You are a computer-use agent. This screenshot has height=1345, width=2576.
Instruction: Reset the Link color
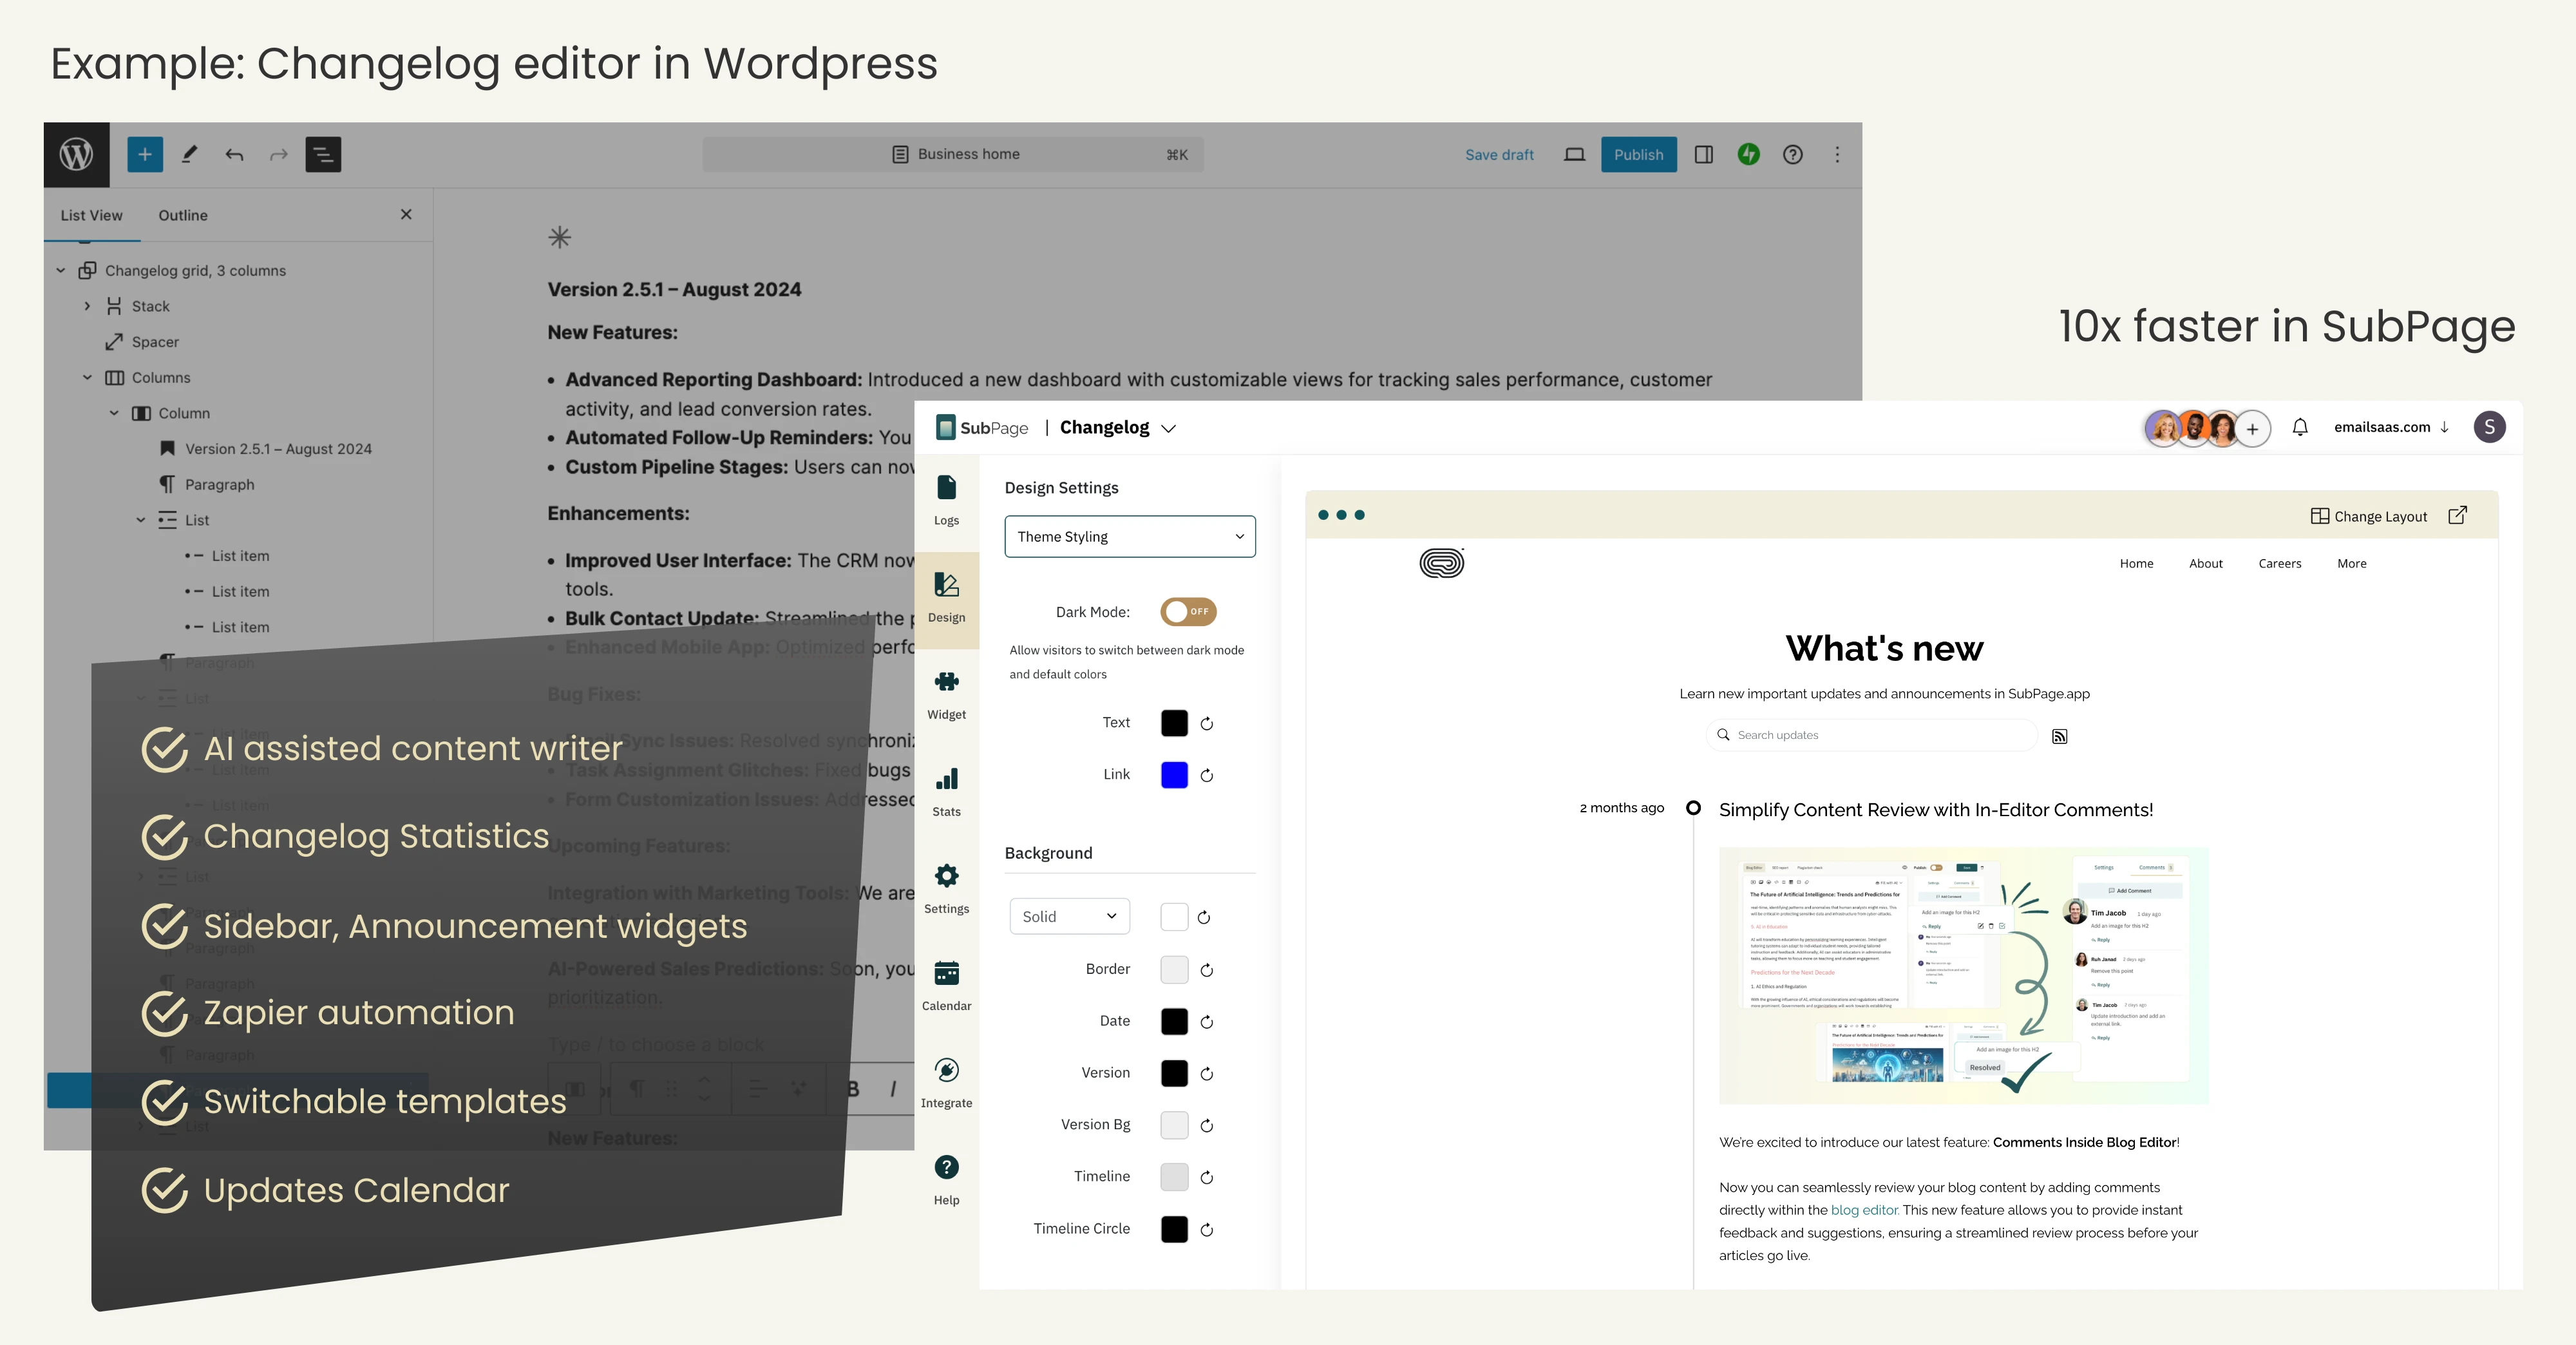[1207, 775]
